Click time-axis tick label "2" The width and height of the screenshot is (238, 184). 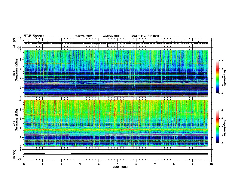(x=61, y=164)
